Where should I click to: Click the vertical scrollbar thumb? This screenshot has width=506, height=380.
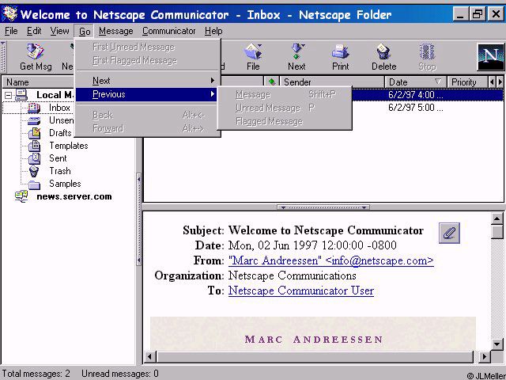[497, 232]
